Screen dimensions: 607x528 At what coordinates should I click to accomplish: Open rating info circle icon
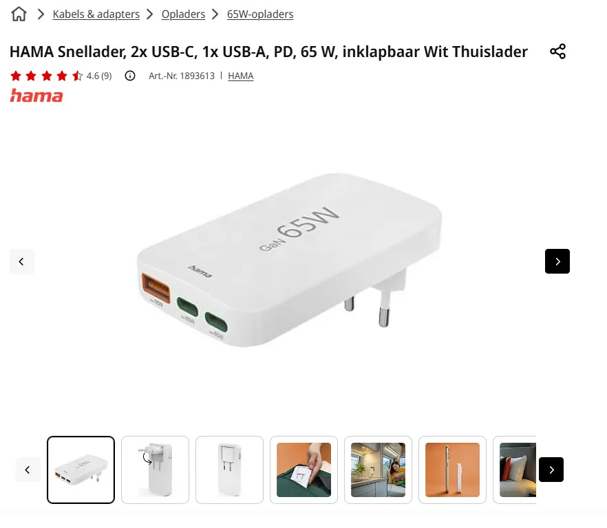click(x=130, y=76)
